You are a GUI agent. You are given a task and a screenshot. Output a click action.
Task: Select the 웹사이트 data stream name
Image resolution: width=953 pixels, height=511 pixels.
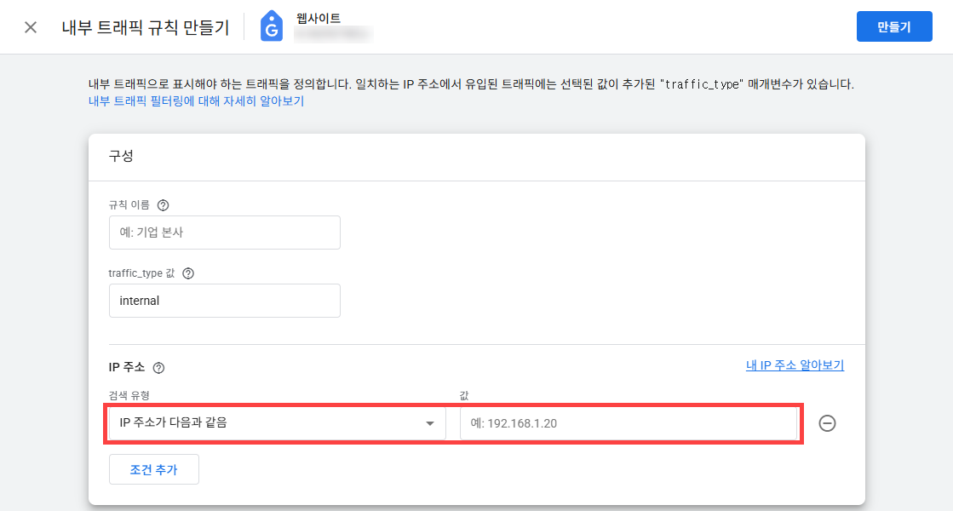(318, 18)
